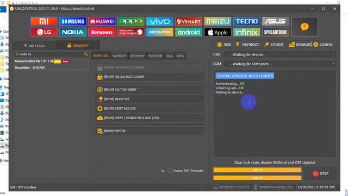Choose the Huawei brand logo

coord(102,21)
